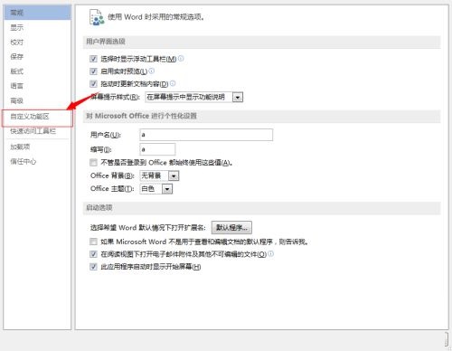Click info icon next to 阅读视图 option
The width and height of the screenshot is (452, 351).
pos(271,253)
